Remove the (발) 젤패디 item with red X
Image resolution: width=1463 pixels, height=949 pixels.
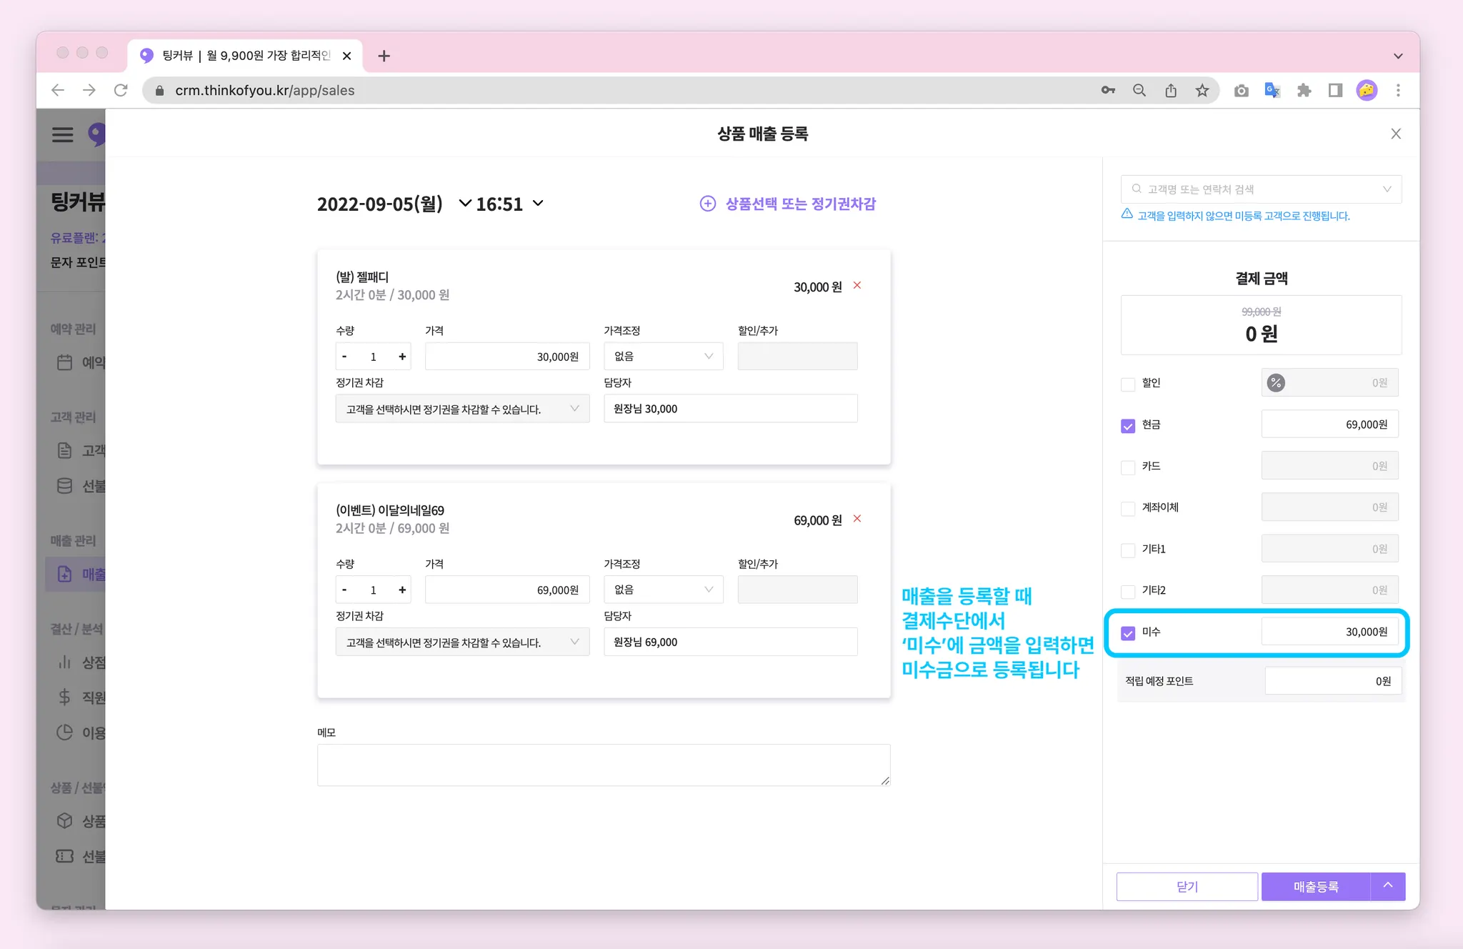point(857,286)
